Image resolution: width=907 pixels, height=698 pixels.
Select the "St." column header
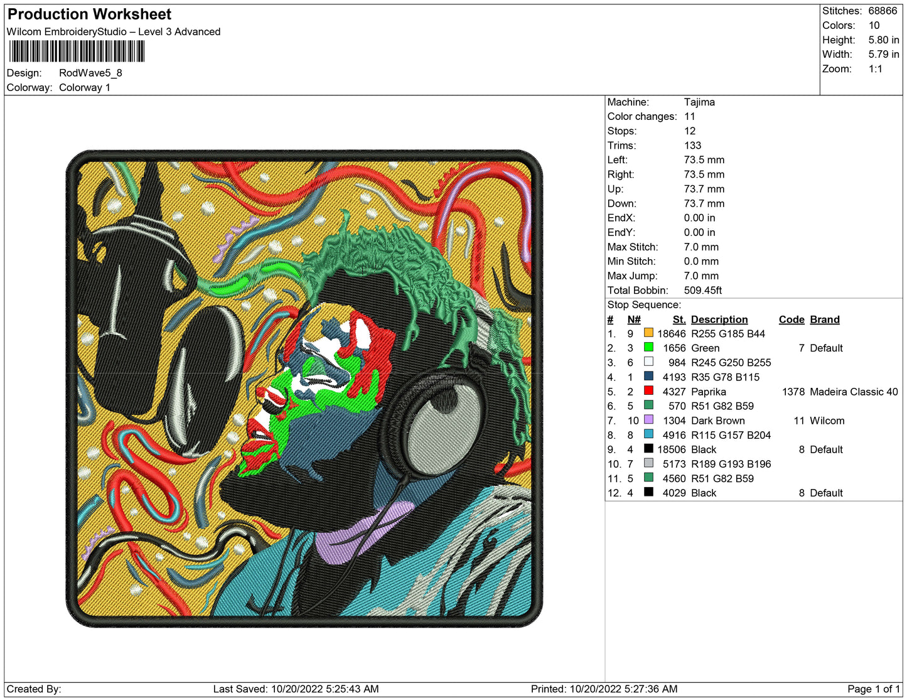click(679, 319)
